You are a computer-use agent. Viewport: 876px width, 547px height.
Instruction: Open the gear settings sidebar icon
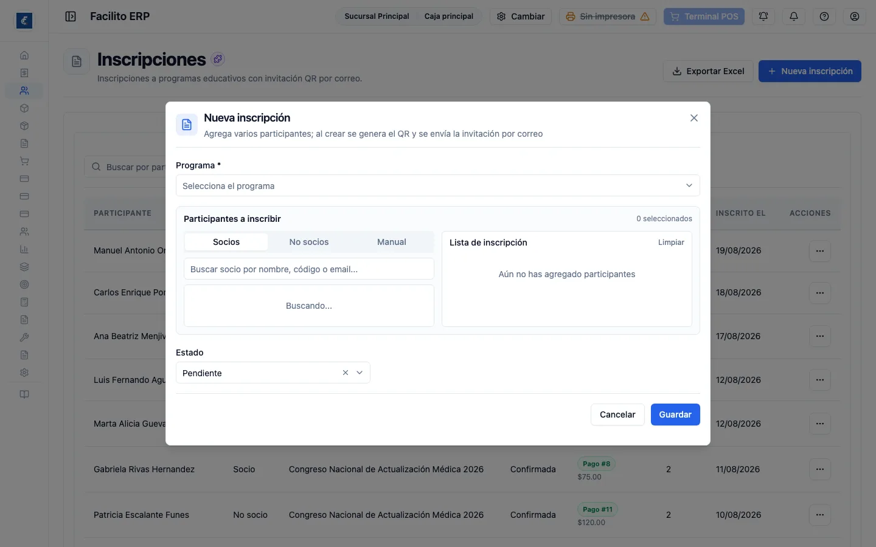pyautogui.click(x=24, y=373)
